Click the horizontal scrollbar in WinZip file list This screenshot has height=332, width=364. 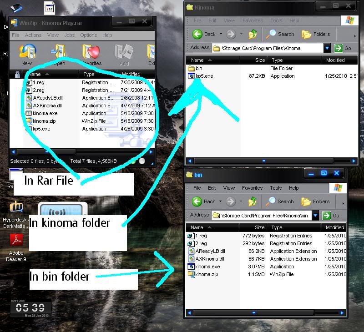82,152
